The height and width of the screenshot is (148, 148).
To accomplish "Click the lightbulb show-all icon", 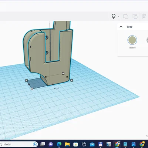I will (x=114, y=16).
